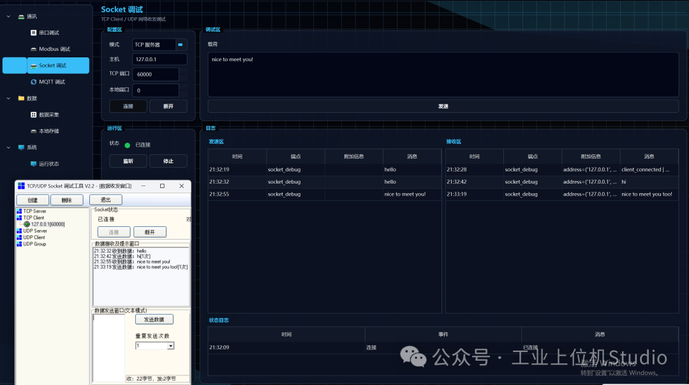Click the 系统 monitor icon
The height and width of the screenshot is (385, 689).
tap(21, 147)
